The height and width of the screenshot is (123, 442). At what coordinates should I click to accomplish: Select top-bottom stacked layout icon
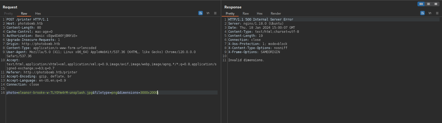coord(428,4)
